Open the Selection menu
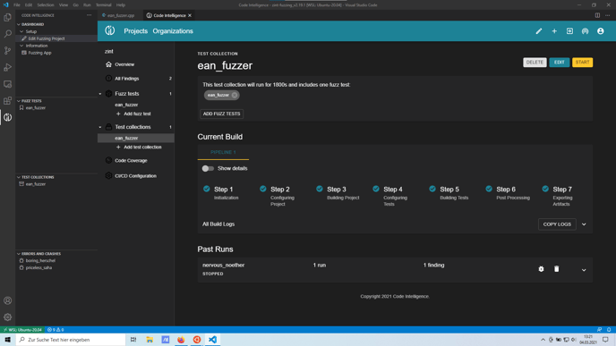 coord(46,5)
